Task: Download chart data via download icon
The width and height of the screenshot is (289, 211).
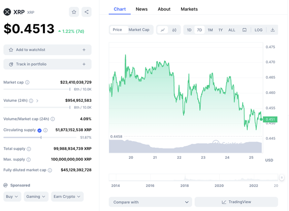Action: 272,30
